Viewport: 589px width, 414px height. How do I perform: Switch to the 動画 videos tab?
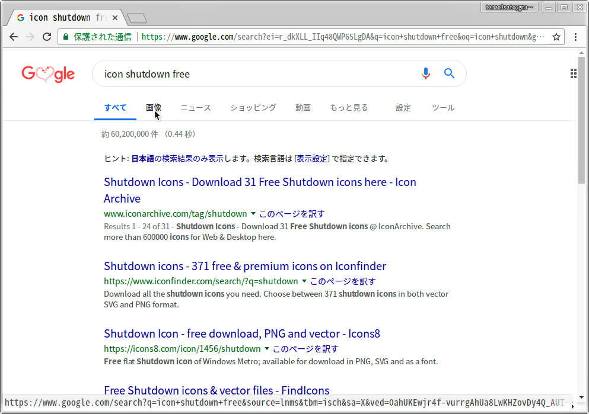point(303,108)
